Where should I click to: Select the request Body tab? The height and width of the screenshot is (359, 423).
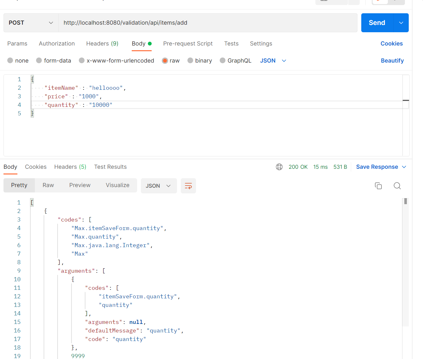[142, 44]
